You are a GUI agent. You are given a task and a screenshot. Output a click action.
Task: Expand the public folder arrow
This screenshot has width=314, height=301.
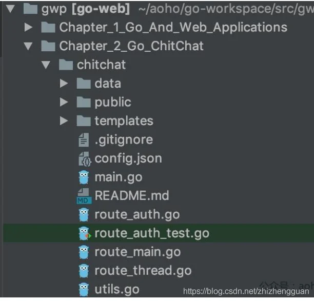pos(64,102)
